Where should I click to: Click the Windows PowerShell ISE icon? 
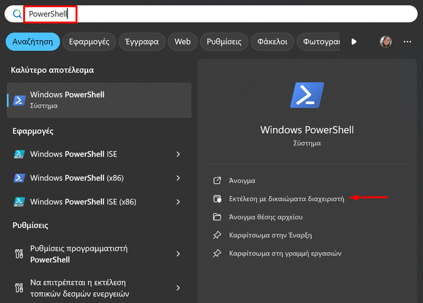pos(19,154)
